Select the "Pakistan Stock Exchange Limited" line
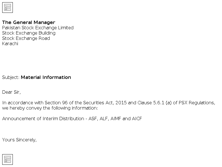 [x=38, y=28]
